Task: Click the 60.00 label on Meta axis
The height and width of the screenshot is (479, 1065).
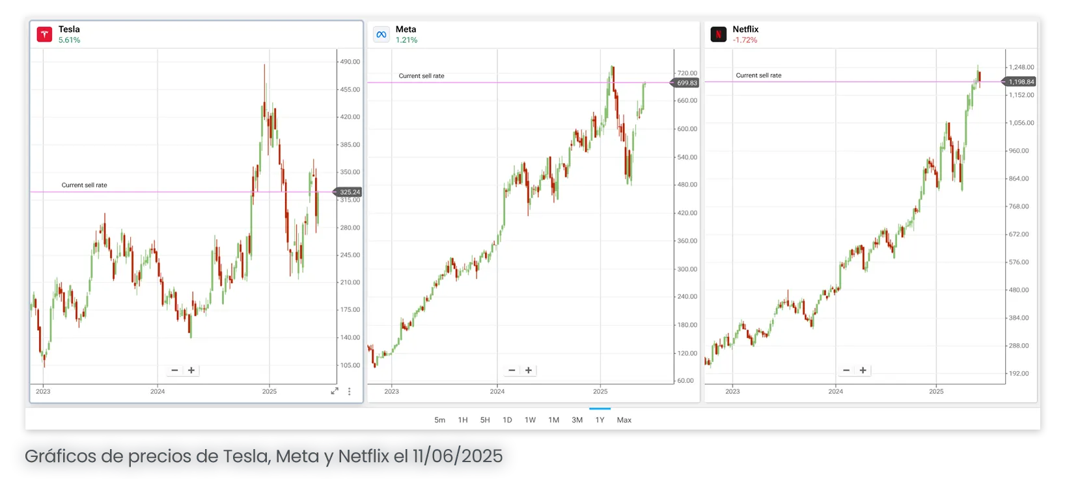Action: click(685, 381)
